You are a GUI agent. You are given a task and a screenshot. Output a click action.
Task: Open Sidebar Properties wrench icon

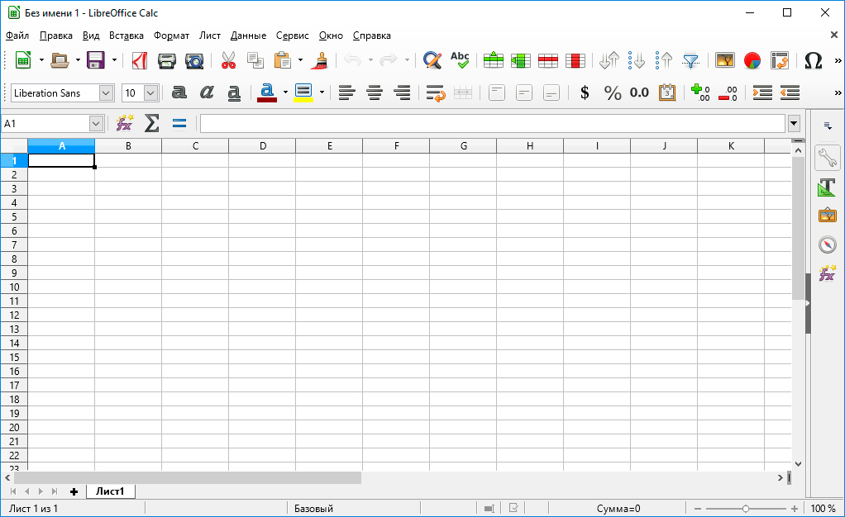point(827,159)
